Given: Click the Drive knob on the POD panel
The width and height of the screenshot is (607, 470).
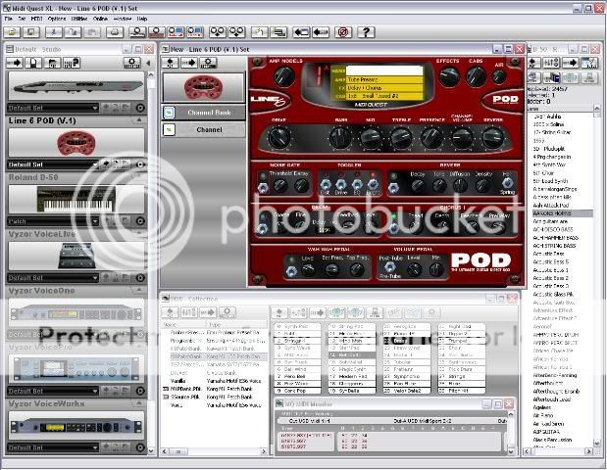Looking at the screenshot, I should [279, 137].
